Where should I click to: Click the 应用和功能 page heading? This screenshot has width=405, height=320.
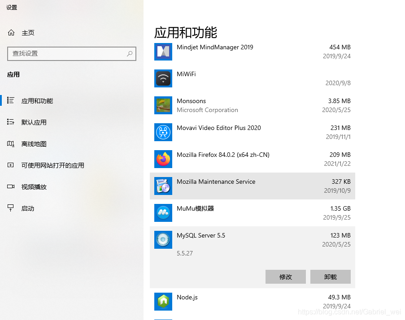click(185, 33)
